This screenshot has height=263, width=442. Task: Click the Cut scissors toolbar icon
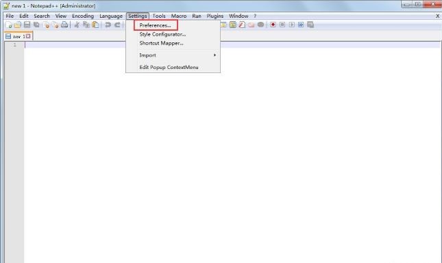(77, 25)
